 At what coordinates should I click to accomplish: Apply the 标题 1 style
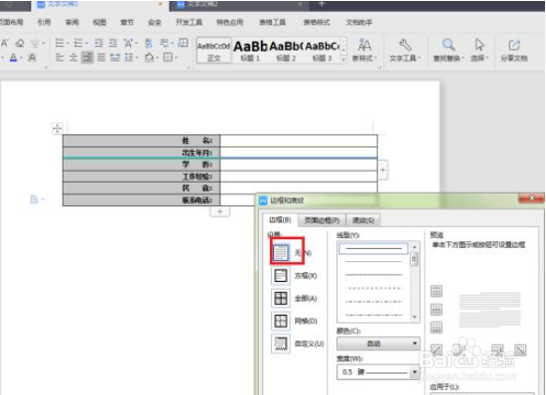coord(250,51)
